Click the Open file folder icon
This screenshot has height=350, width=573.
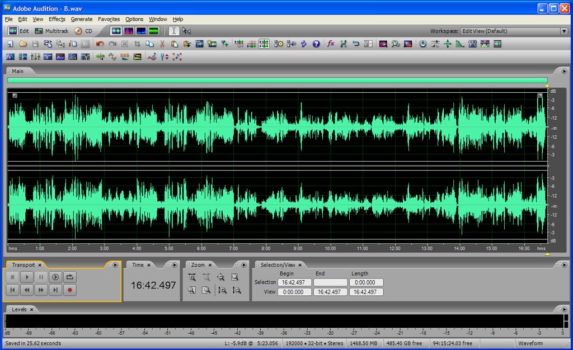pyautogui.click(x=23, y=44)
